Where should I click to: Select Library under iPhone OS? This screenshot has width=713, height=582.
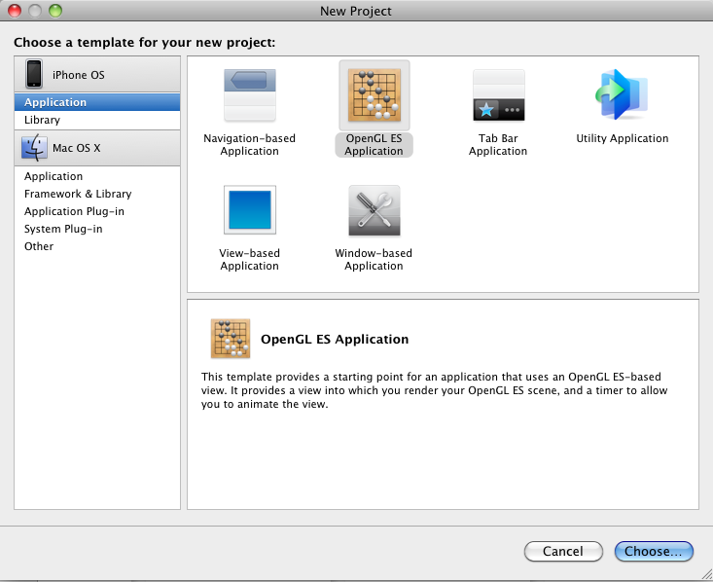coord(97,120)
